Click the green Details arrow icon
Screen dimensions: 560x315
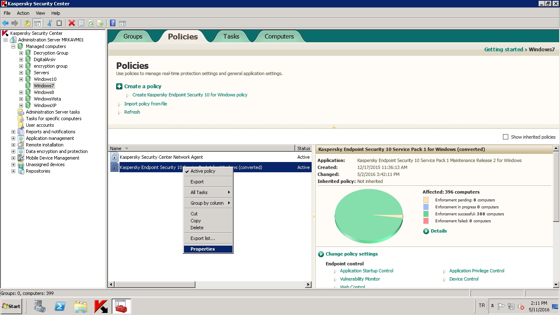point(426,231)
